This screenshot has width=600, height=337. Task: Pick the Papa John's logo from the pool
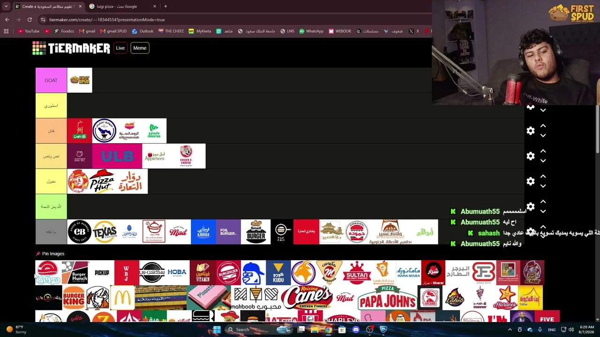(x=387, y=298)
